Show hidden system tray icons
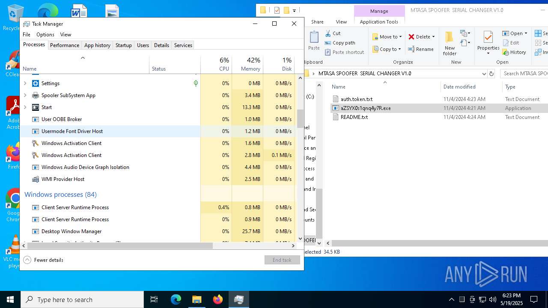The image size is (548, 308). 452,299
